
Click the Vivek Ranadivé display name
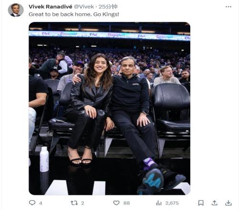click(51, 7)
